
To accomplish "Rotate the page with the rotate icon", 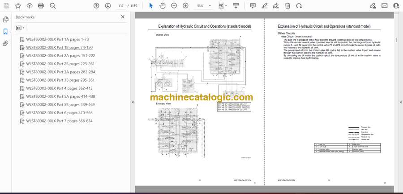I will (299, 6).
